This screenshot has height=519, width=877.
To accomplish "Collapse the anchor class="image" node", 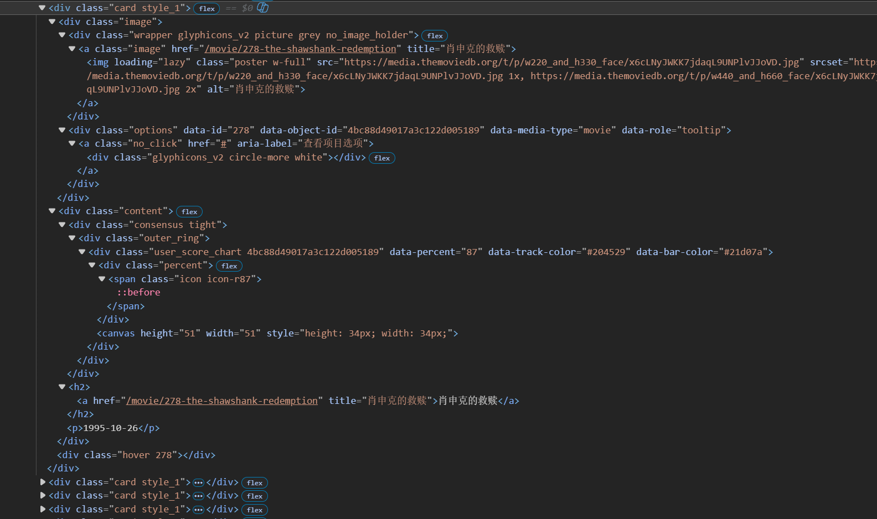I will coord(72,49).
